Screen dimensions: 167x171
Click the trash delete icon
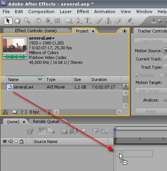48,112
